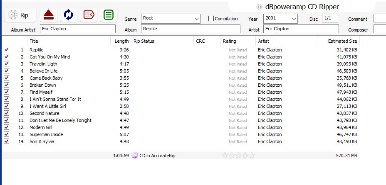Open the red metadata tag icon

89,15
